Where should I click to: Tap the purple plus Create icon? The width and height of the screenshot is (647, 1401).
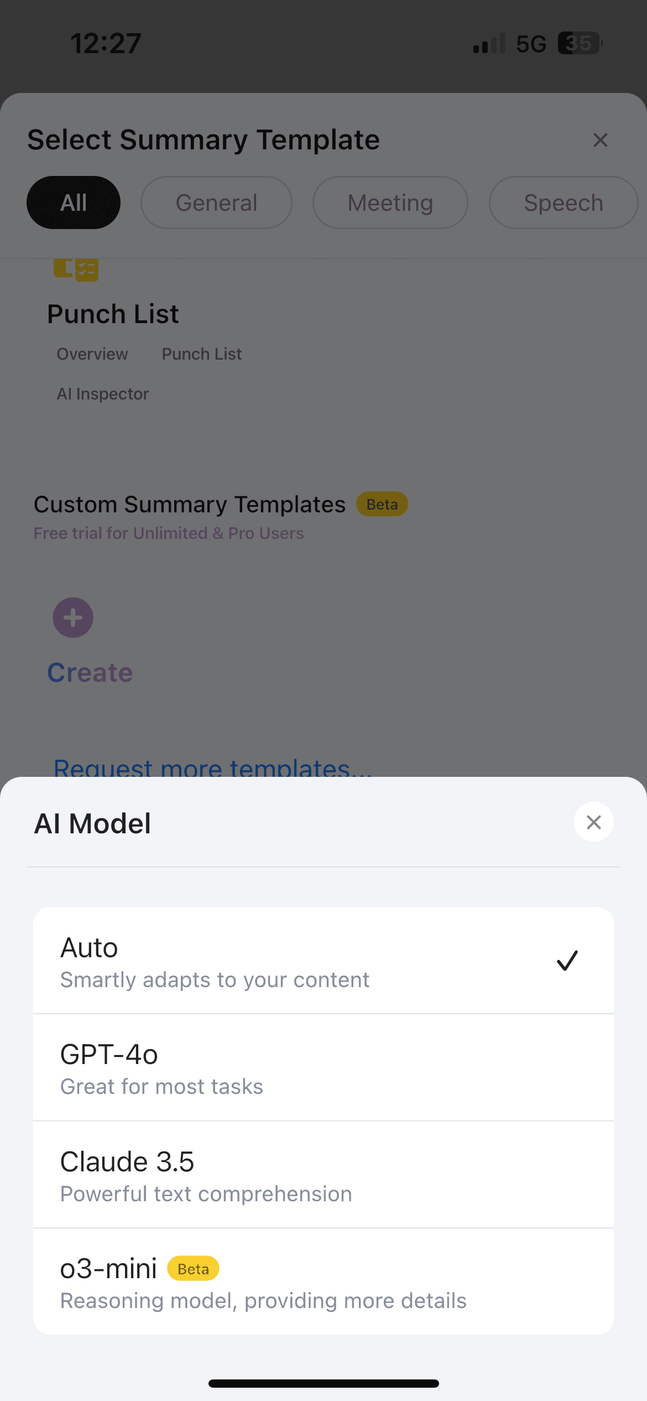pyautogui.click(x=73, y=618)
